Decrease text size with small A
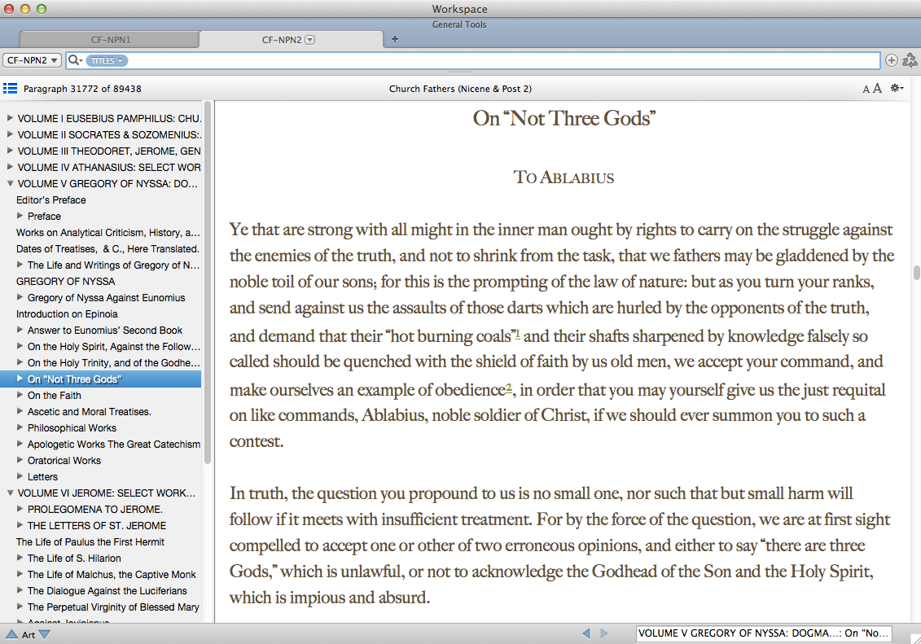This screenshot has width=921, height=644. pos(866,90)
